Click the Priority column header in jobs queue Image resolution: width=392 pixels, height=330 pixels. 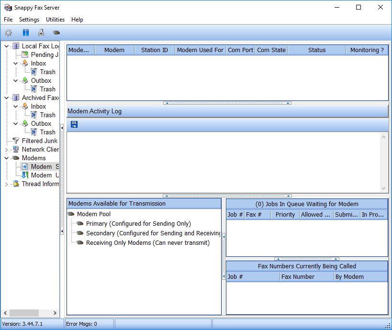pos(285,214)
